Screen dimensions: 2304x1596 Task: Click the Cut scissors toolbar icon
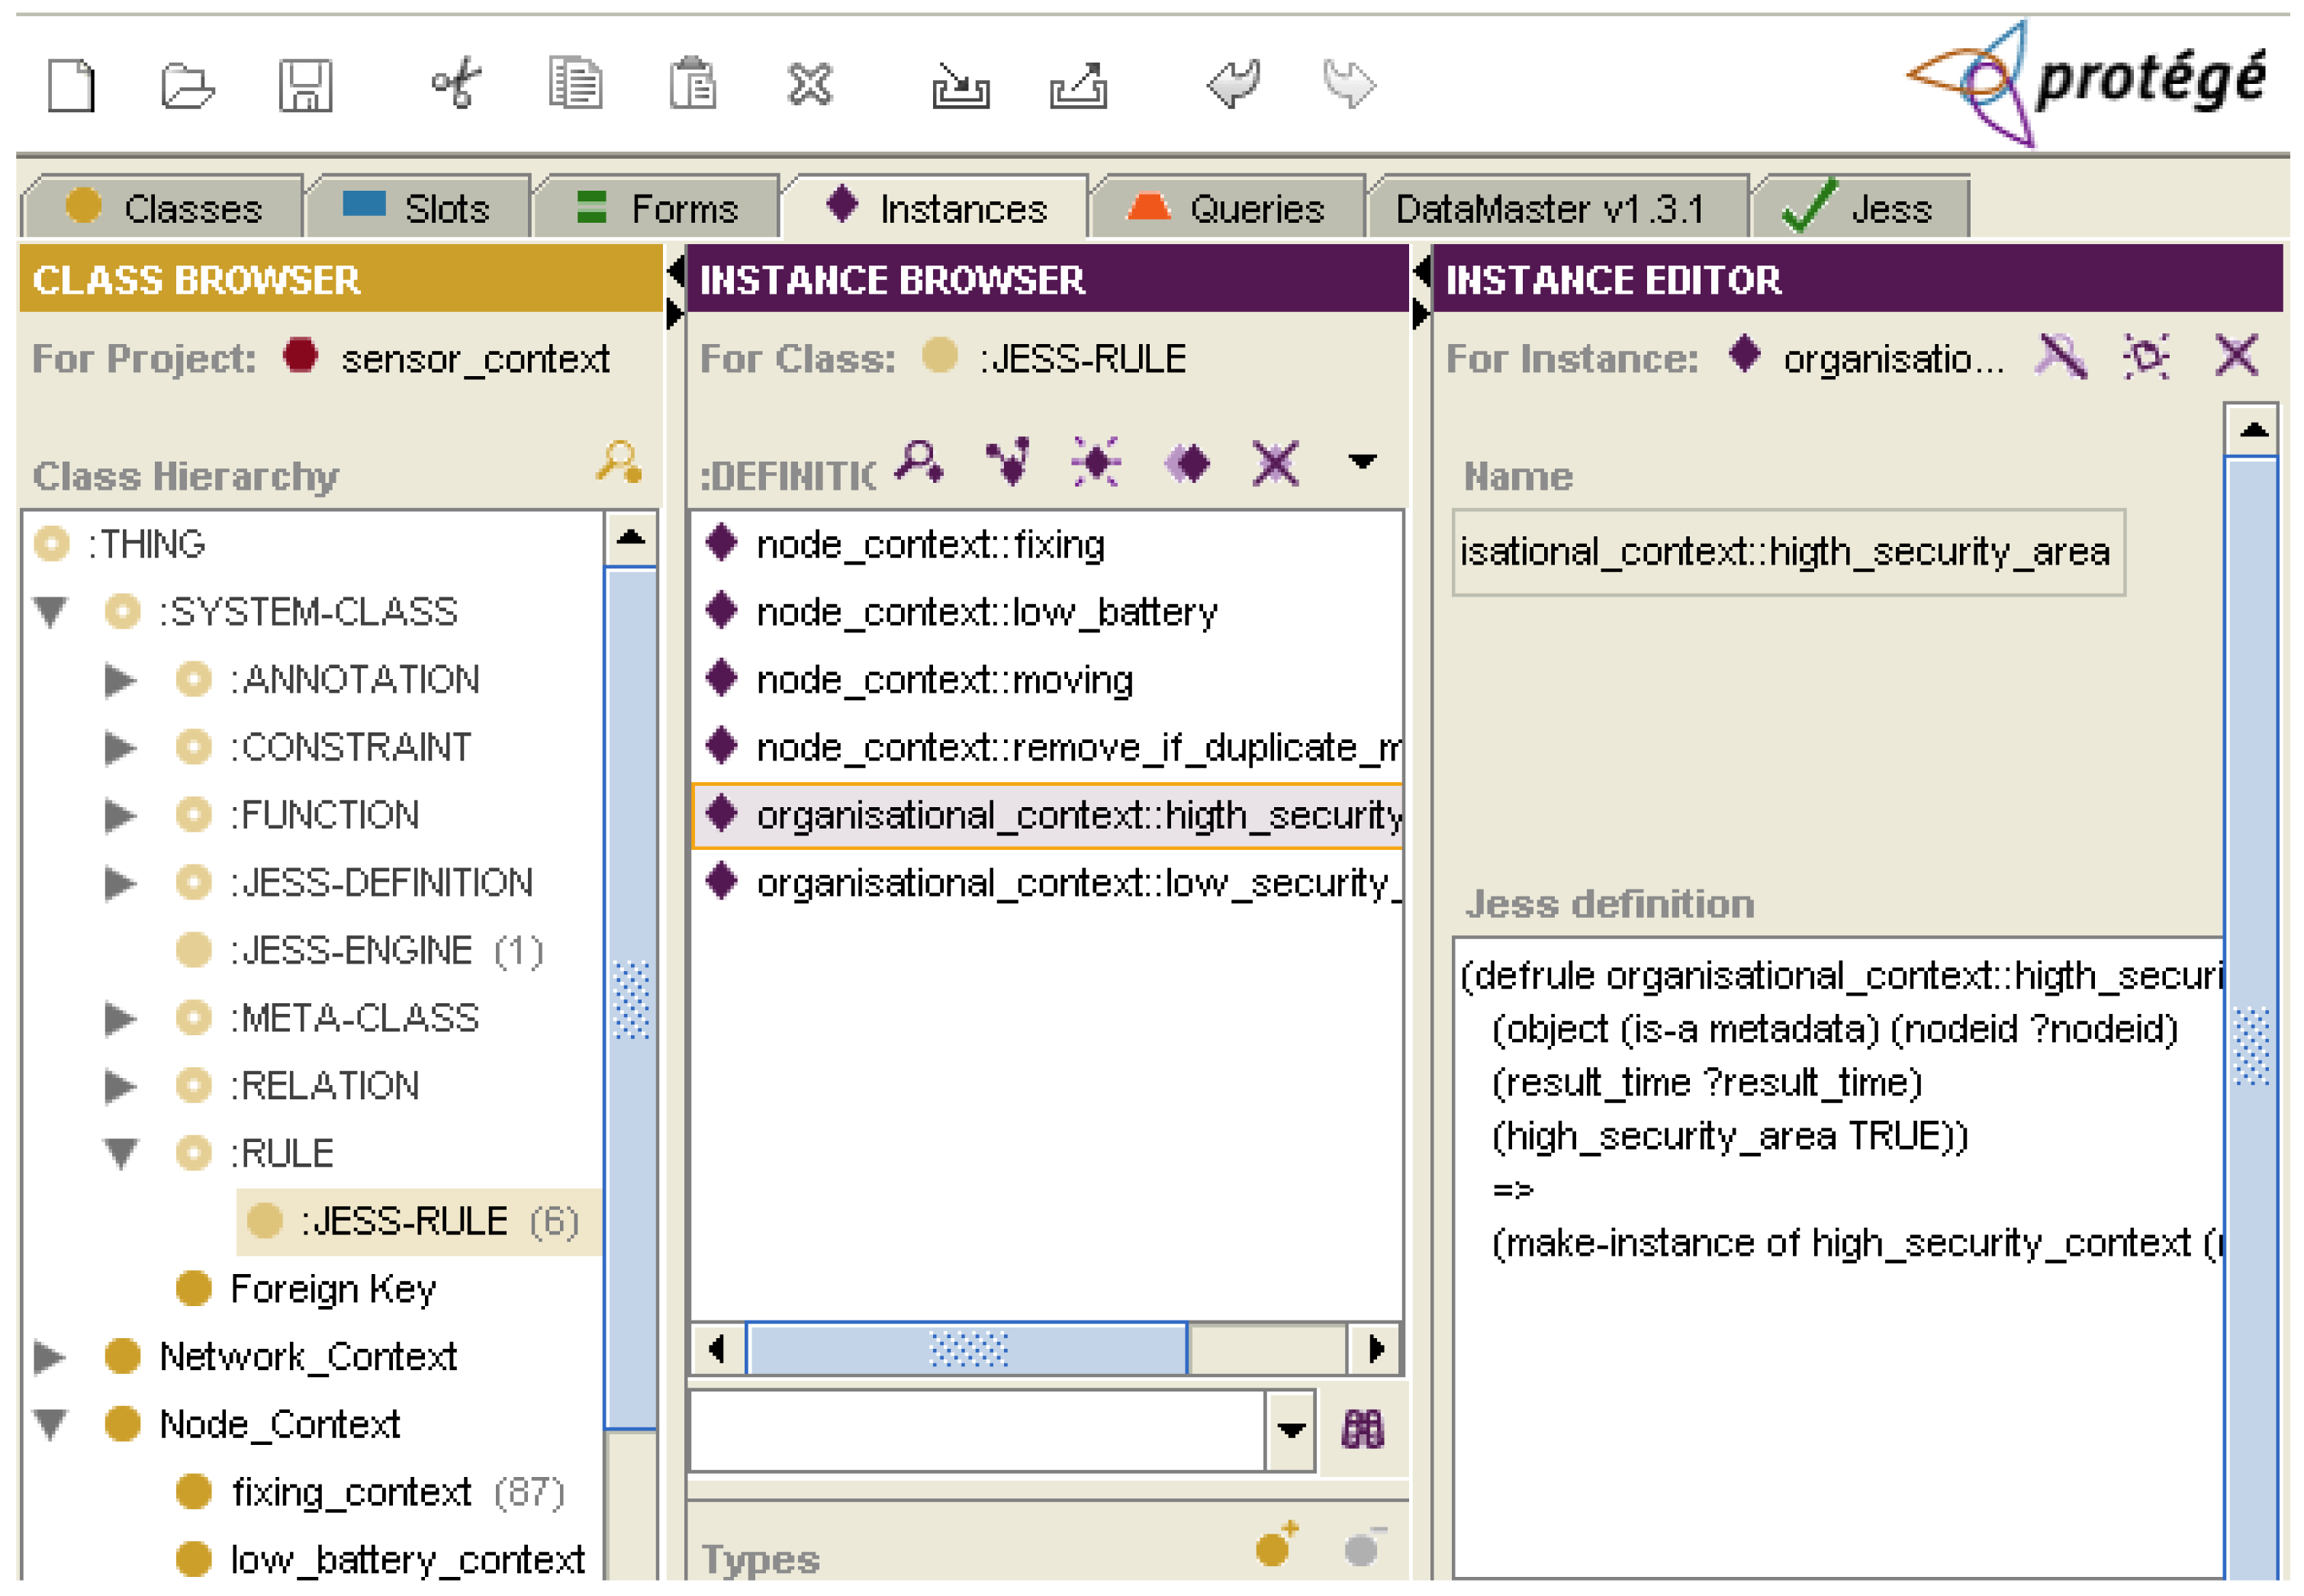click(x=456, y=83)
